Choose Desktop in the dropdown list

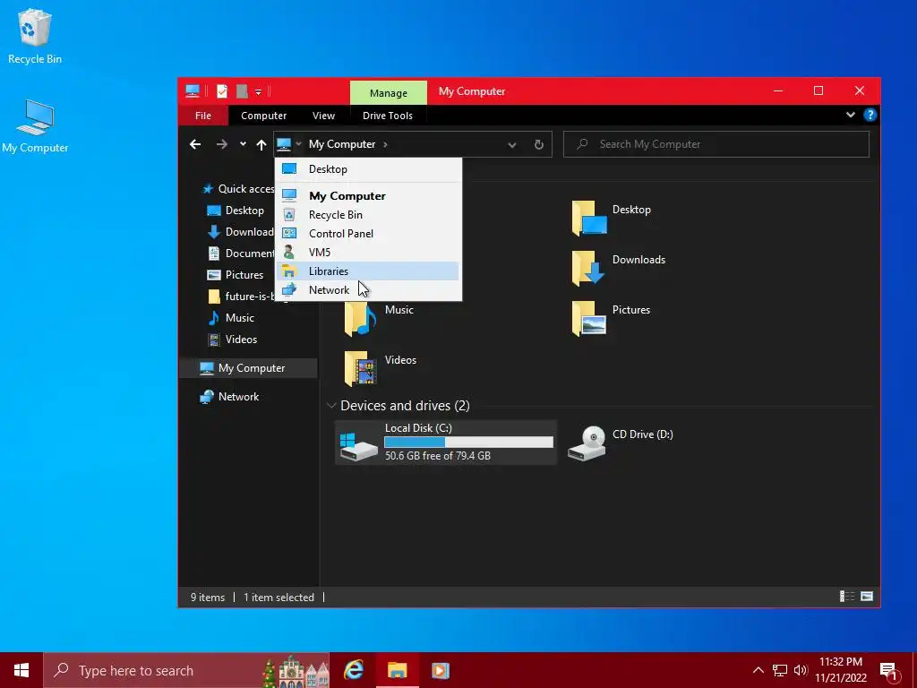[368, 169]
